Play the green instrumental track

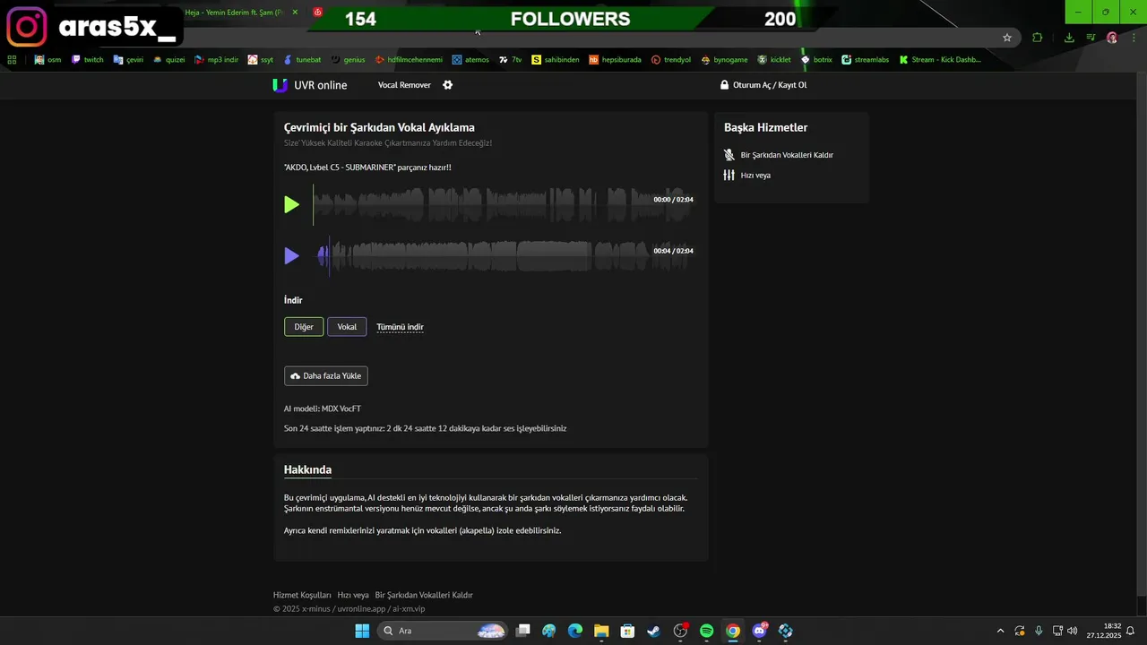click(291, 204)
